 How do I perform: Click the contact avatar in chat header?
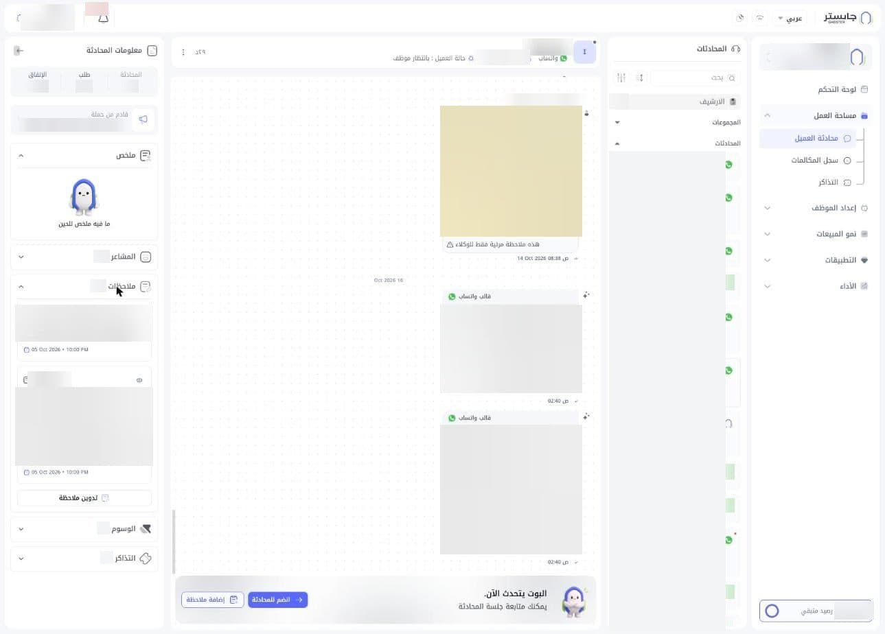pyautogui.click(x=584, y=52)
